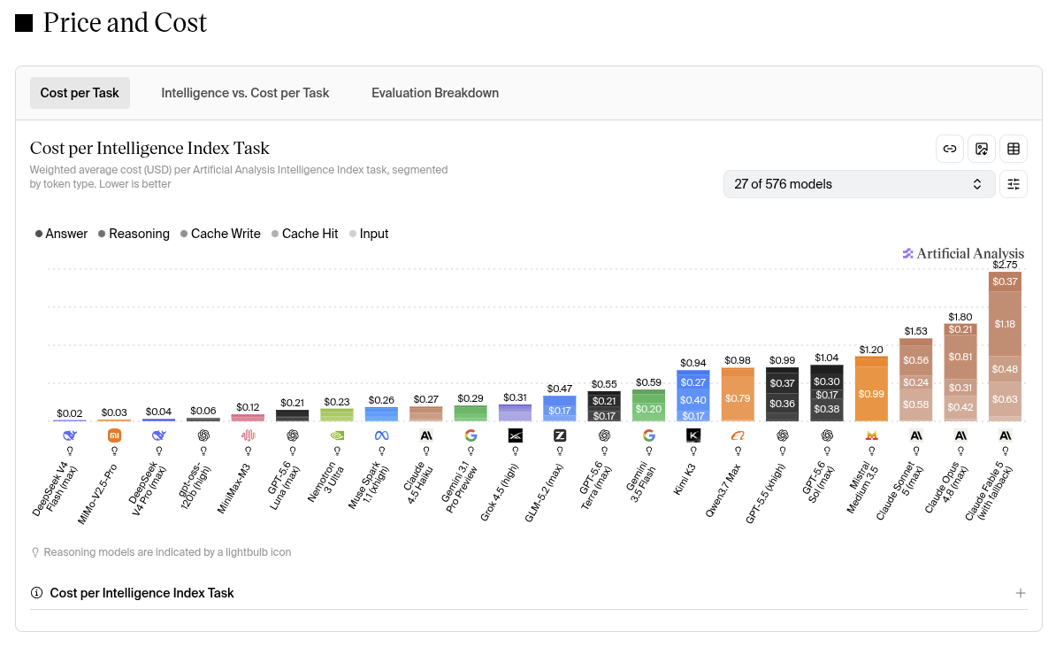Click the GPT-5.6 Sol (max) logo
Screen dimensions: 1056x655
tap(827, 435)
